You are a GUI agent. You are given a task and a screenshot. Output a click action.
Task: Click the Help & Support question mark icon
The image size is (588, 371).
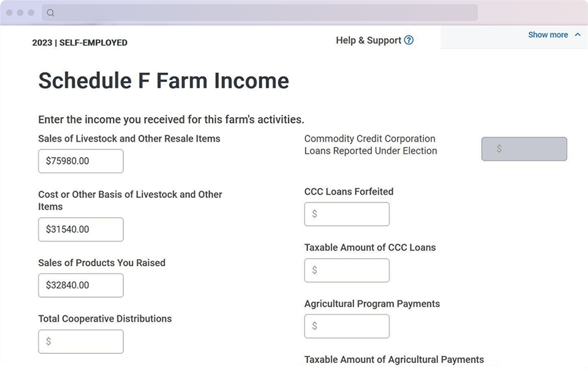(409, 40)
